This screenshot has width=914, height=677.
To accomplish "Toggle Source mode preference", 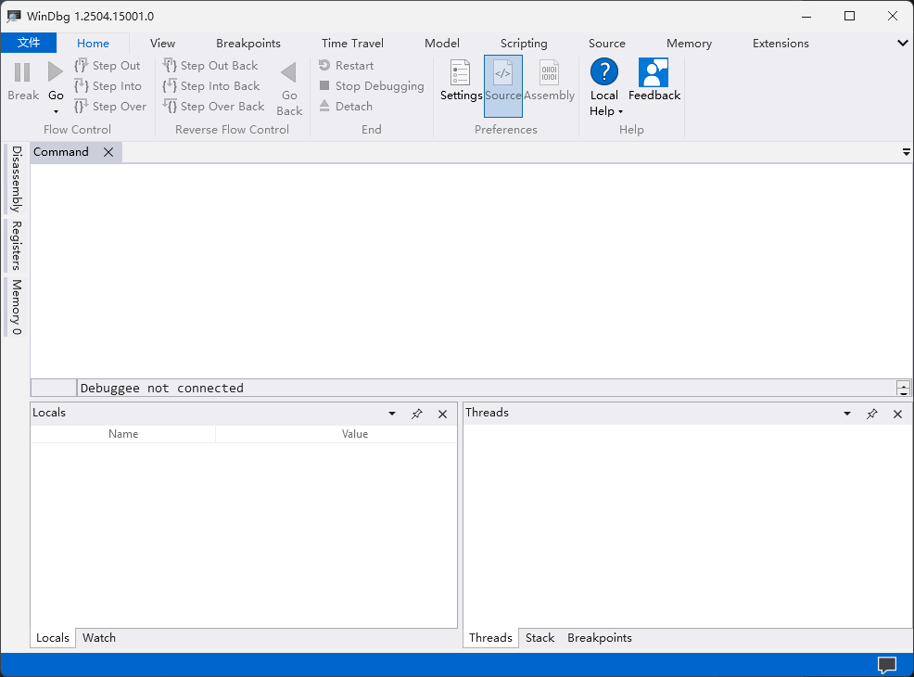I will pyautogui.click(x=503, y=85).
